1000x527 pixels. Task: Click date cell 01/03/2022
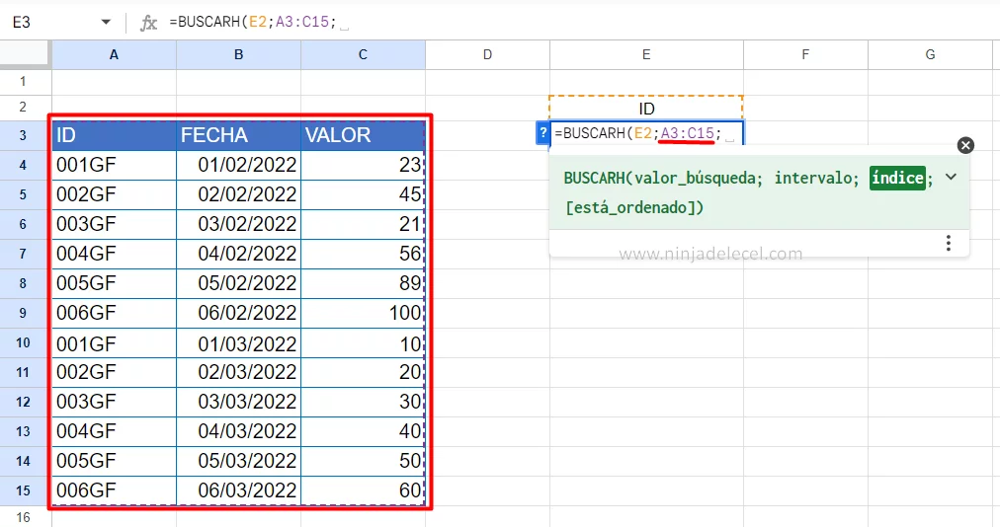coord(238,342)
